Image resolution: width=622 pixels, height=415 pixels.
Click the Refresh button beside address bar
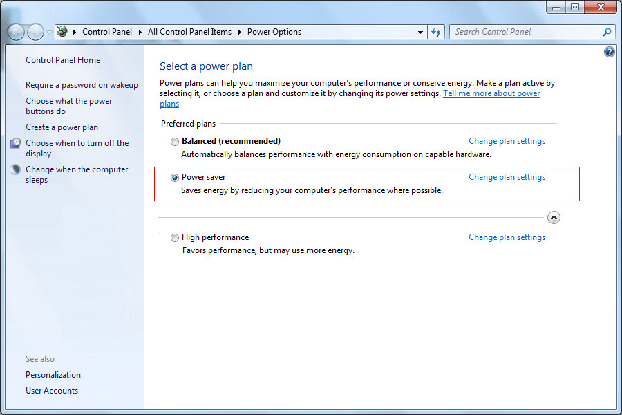point(436,32)
